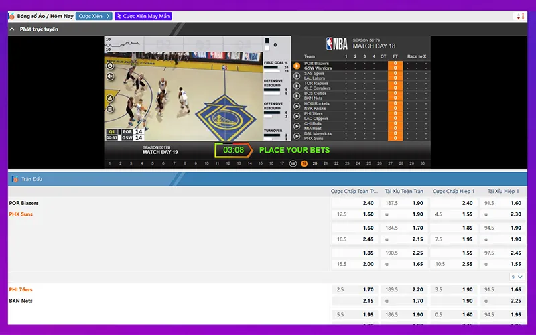Bet over 97.5 first-half at 2.45
The width and height of the screenshot is (536, 335).
(x=503, y=253)
